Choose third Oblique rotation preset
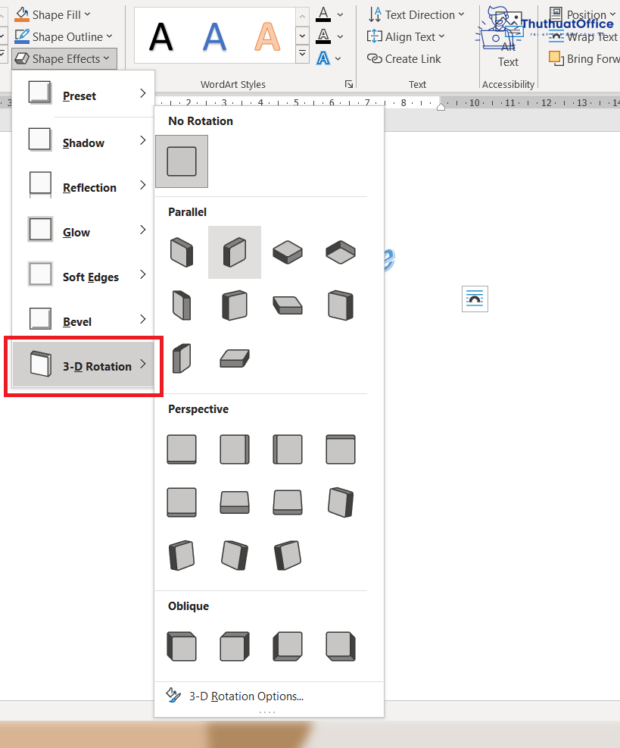 (288, 646)
